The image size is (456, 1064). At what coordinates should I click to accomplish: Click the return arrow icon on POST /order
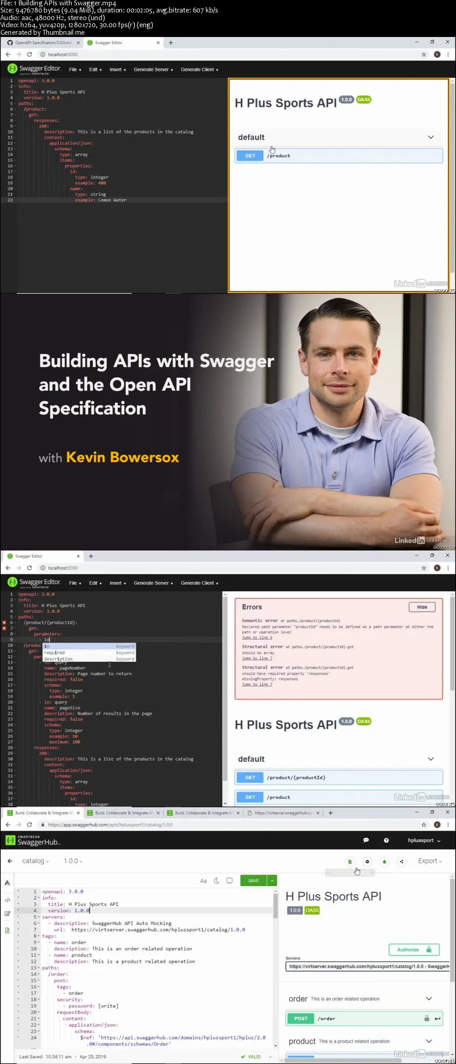click(437, 1019)
